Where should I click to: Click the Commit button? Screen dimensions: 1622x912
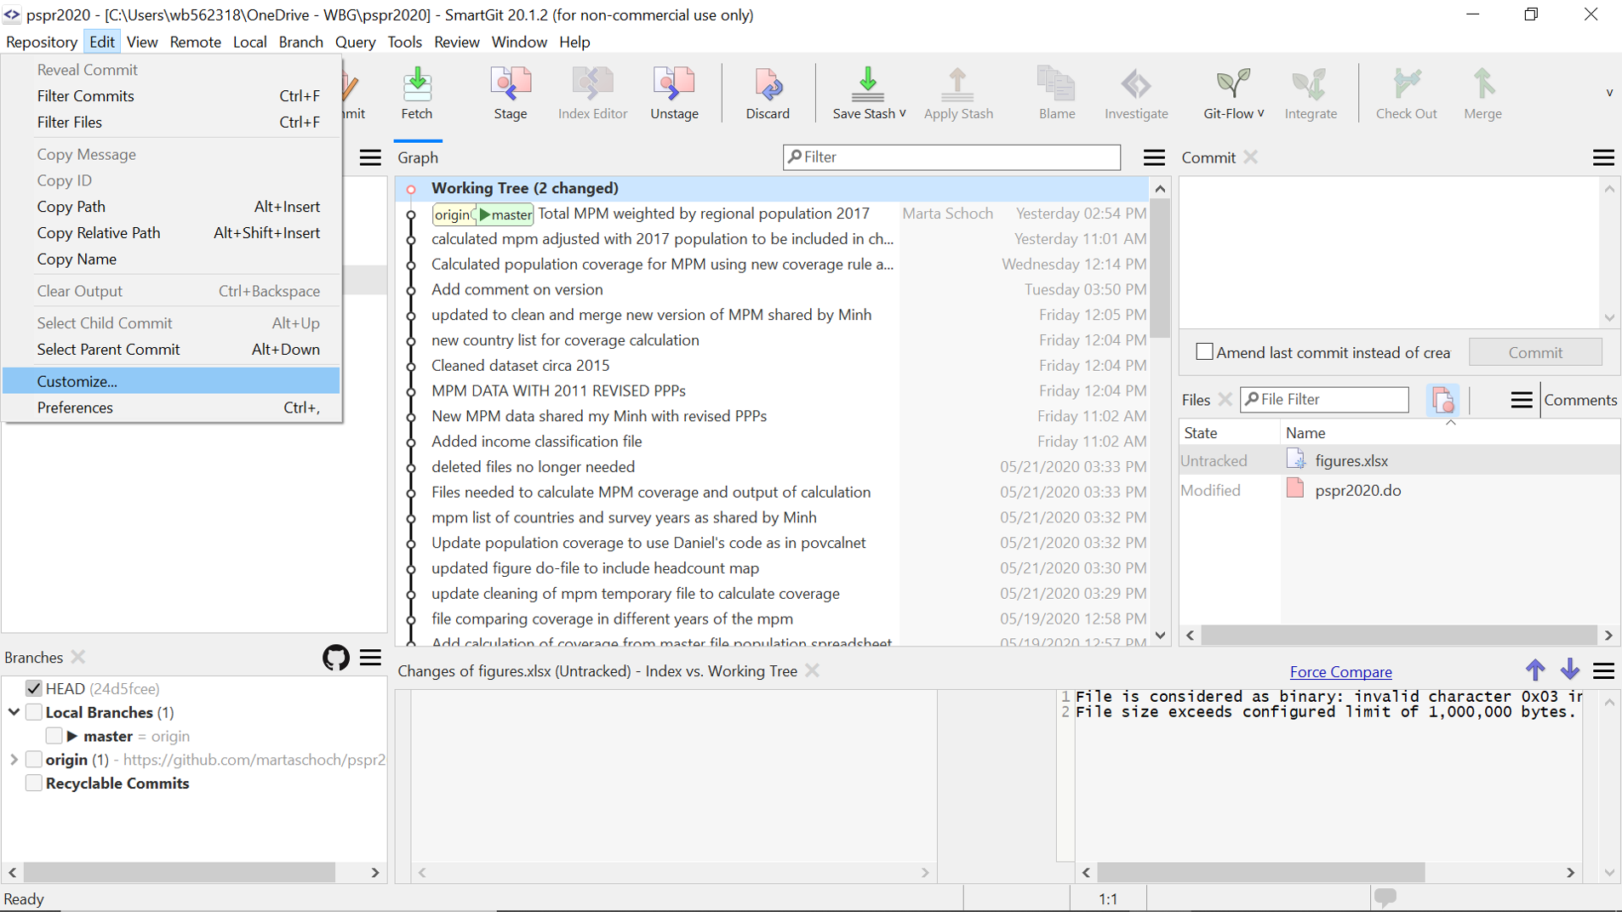(x=1535, y=352)
